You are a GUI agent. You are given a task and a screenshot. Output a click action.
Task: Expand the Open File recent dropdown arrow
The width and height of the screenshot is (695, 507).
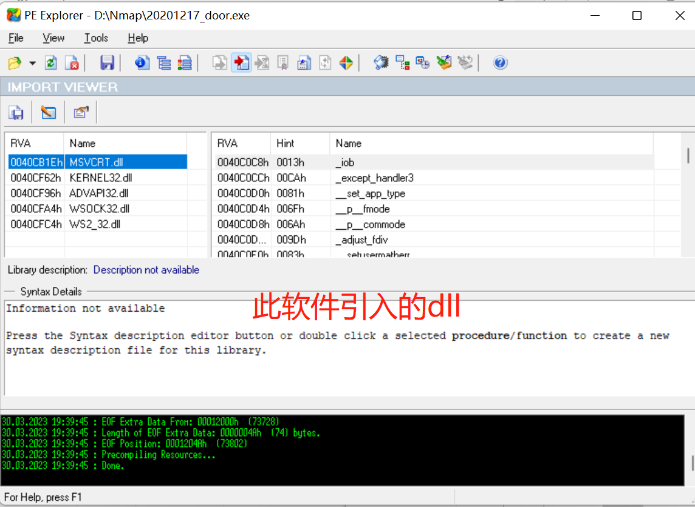click(x=32, y=63)
